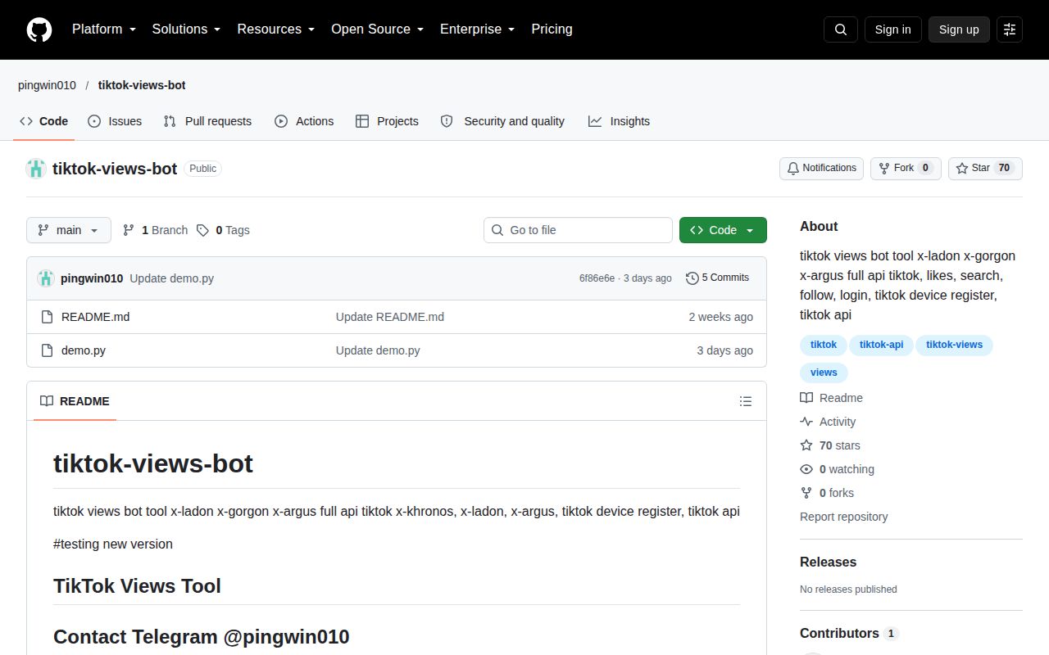Open the Activity link in About
The image size is (1049, 655).
coord(828,422)
